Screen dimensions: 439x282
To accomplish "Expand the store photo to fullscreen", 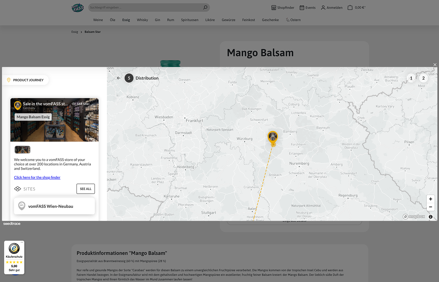I will coord(91,134).
